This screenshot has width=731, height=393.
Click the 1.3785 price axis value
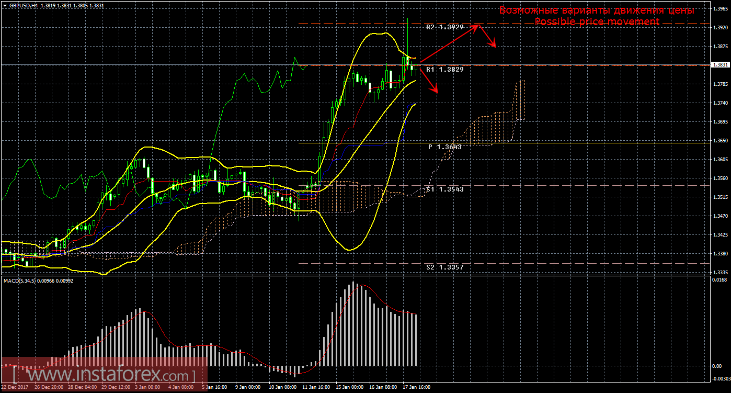point(719,84)
